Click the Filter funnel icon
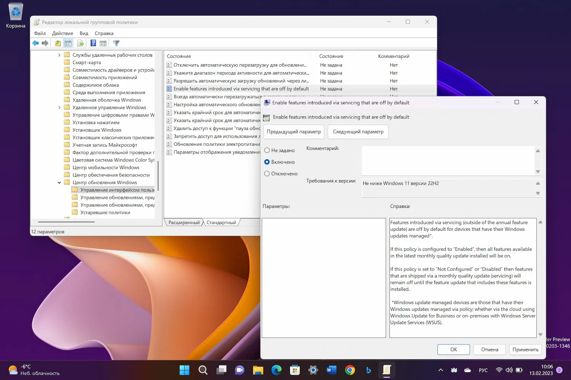Screen dimensions: 571x380 point(116,43)
